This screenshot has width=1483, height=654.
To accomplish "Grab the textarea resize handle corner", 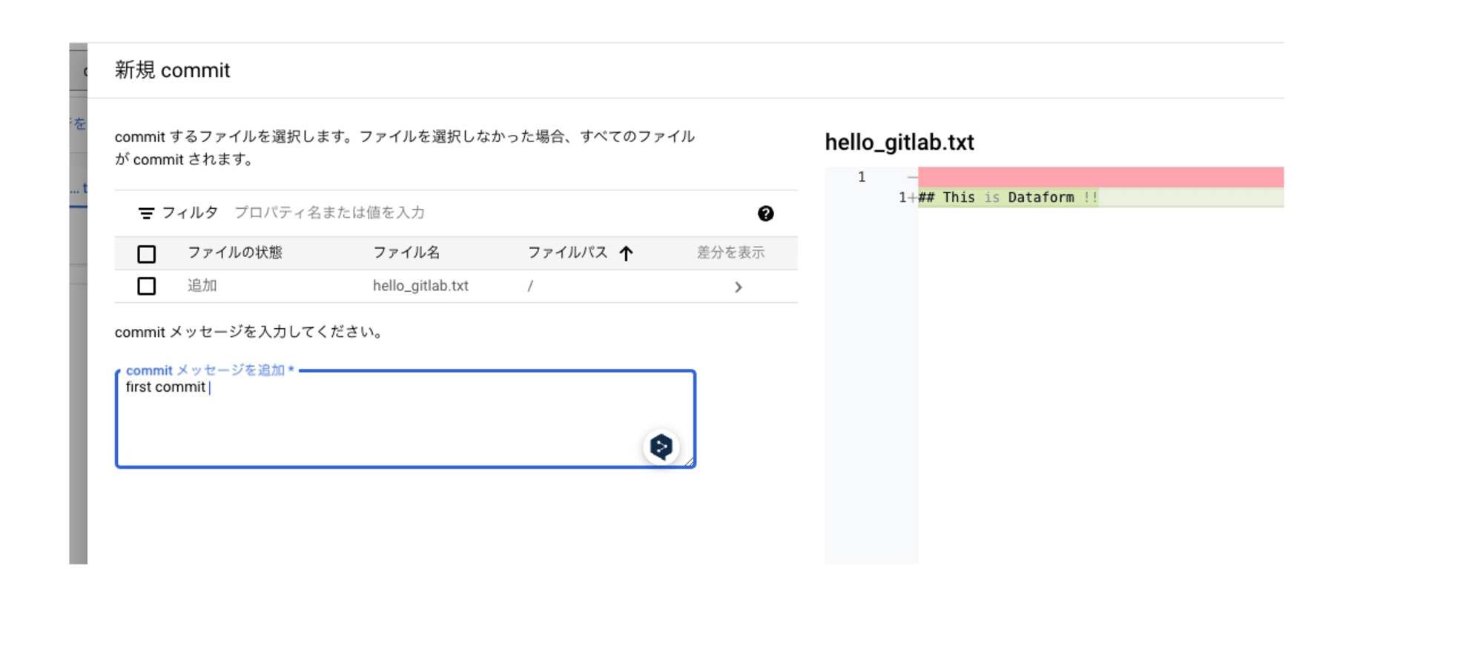I will point(689,461).
